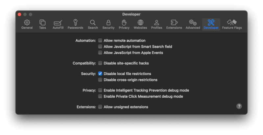
Task: Toggle Allow JavaScript from Apple Events
Action: (100, 52)
